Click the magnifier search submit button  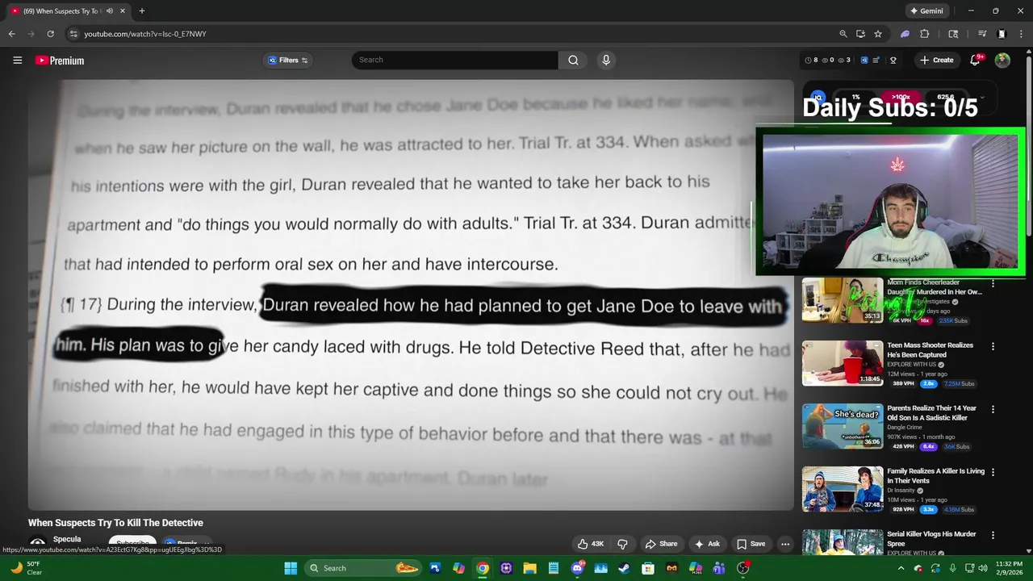tap(573, 60)
